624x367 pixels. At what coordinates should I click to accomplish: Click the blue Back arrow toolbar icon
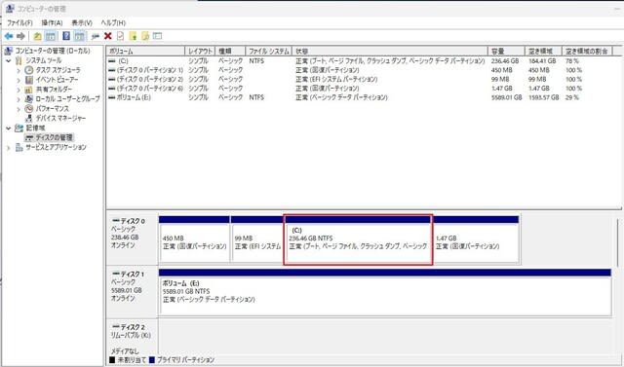click(x=9, y=36)
